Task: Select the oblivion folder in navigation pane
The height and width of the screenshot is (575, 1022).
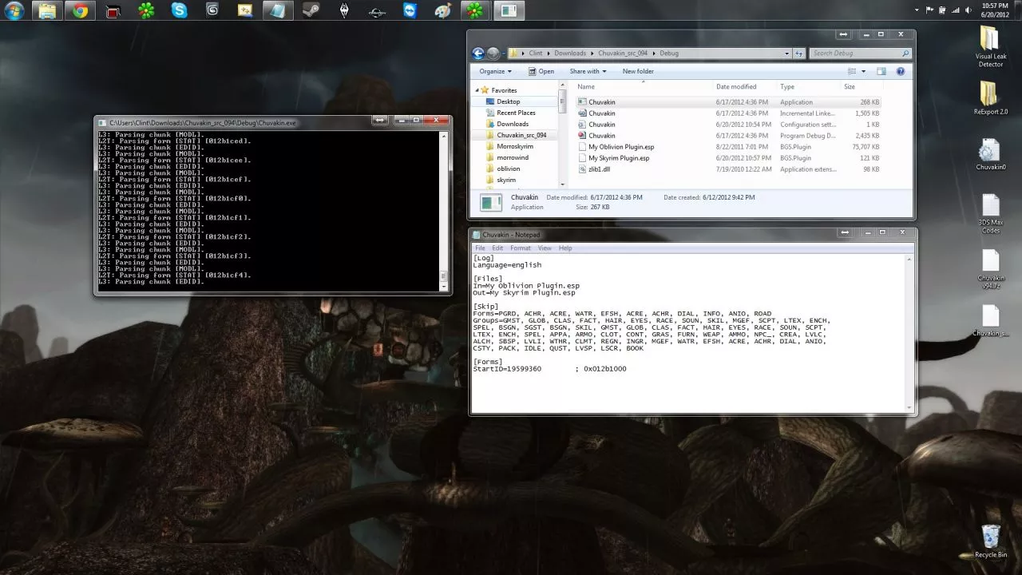Action: pyautogui.click(x=509, y=169)
